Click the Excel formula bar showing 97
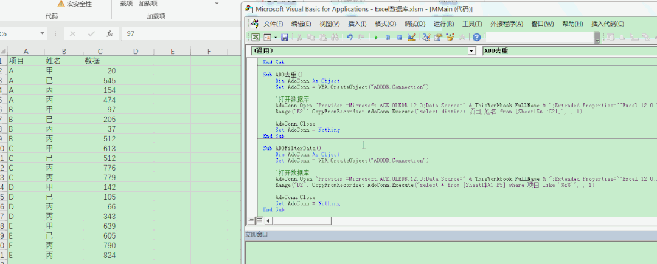The height and width of the screenshot is (264, 657). tap(181, 33)
